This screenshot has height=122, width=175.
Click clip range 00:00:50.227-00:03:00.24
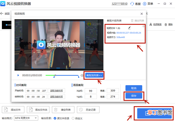(x=129, y=33)
